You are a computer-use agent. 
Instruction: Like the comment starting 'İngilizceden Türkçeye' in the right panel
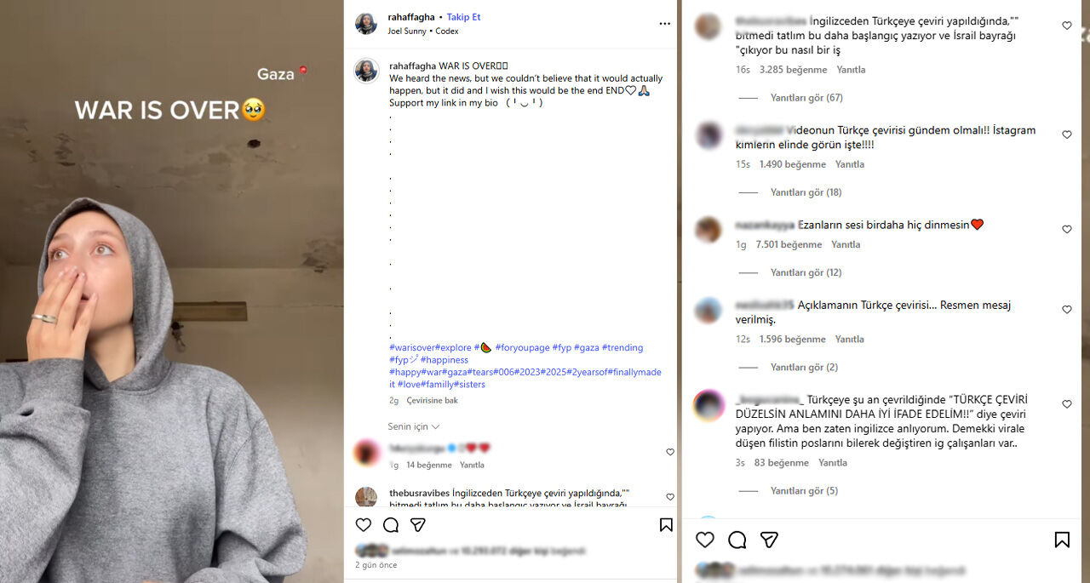1067,26
